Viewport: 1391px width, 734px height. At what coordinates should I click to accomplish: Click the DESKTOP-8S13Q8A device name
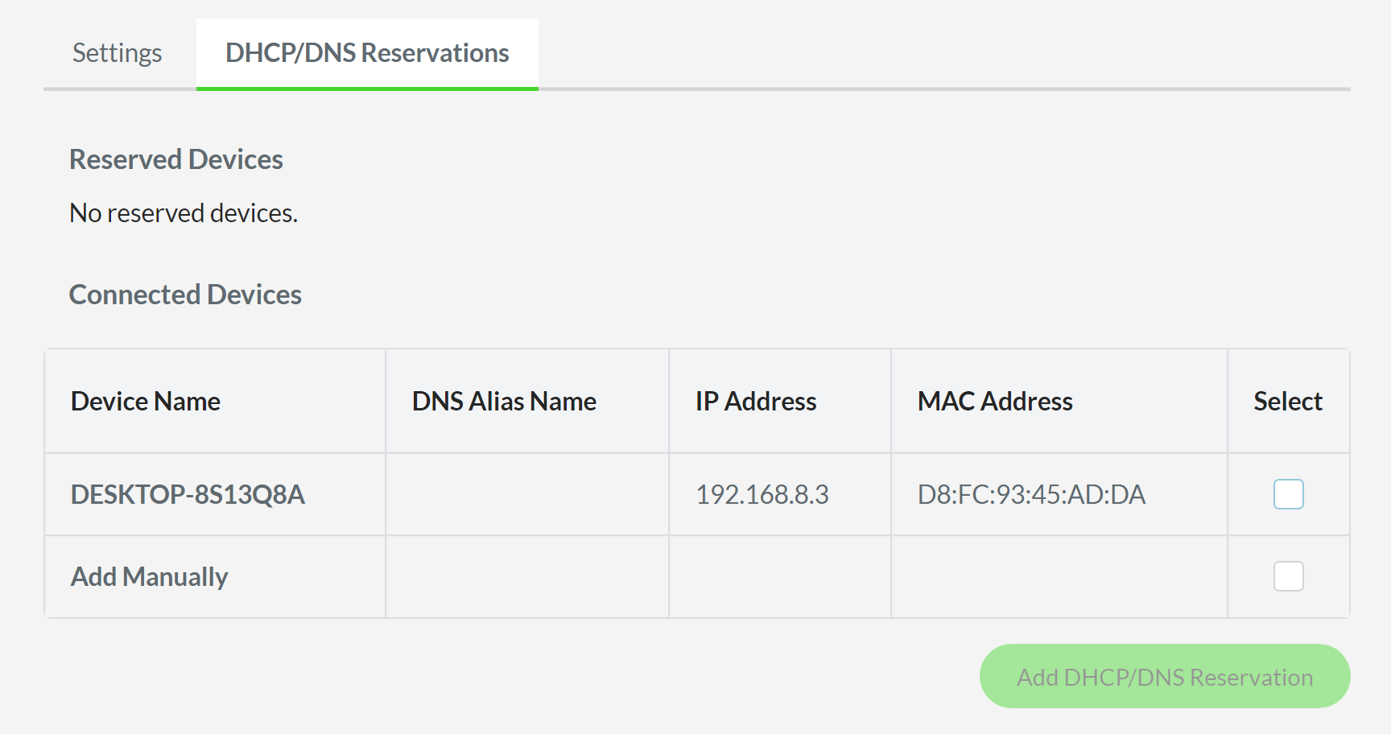pos(188,494)
